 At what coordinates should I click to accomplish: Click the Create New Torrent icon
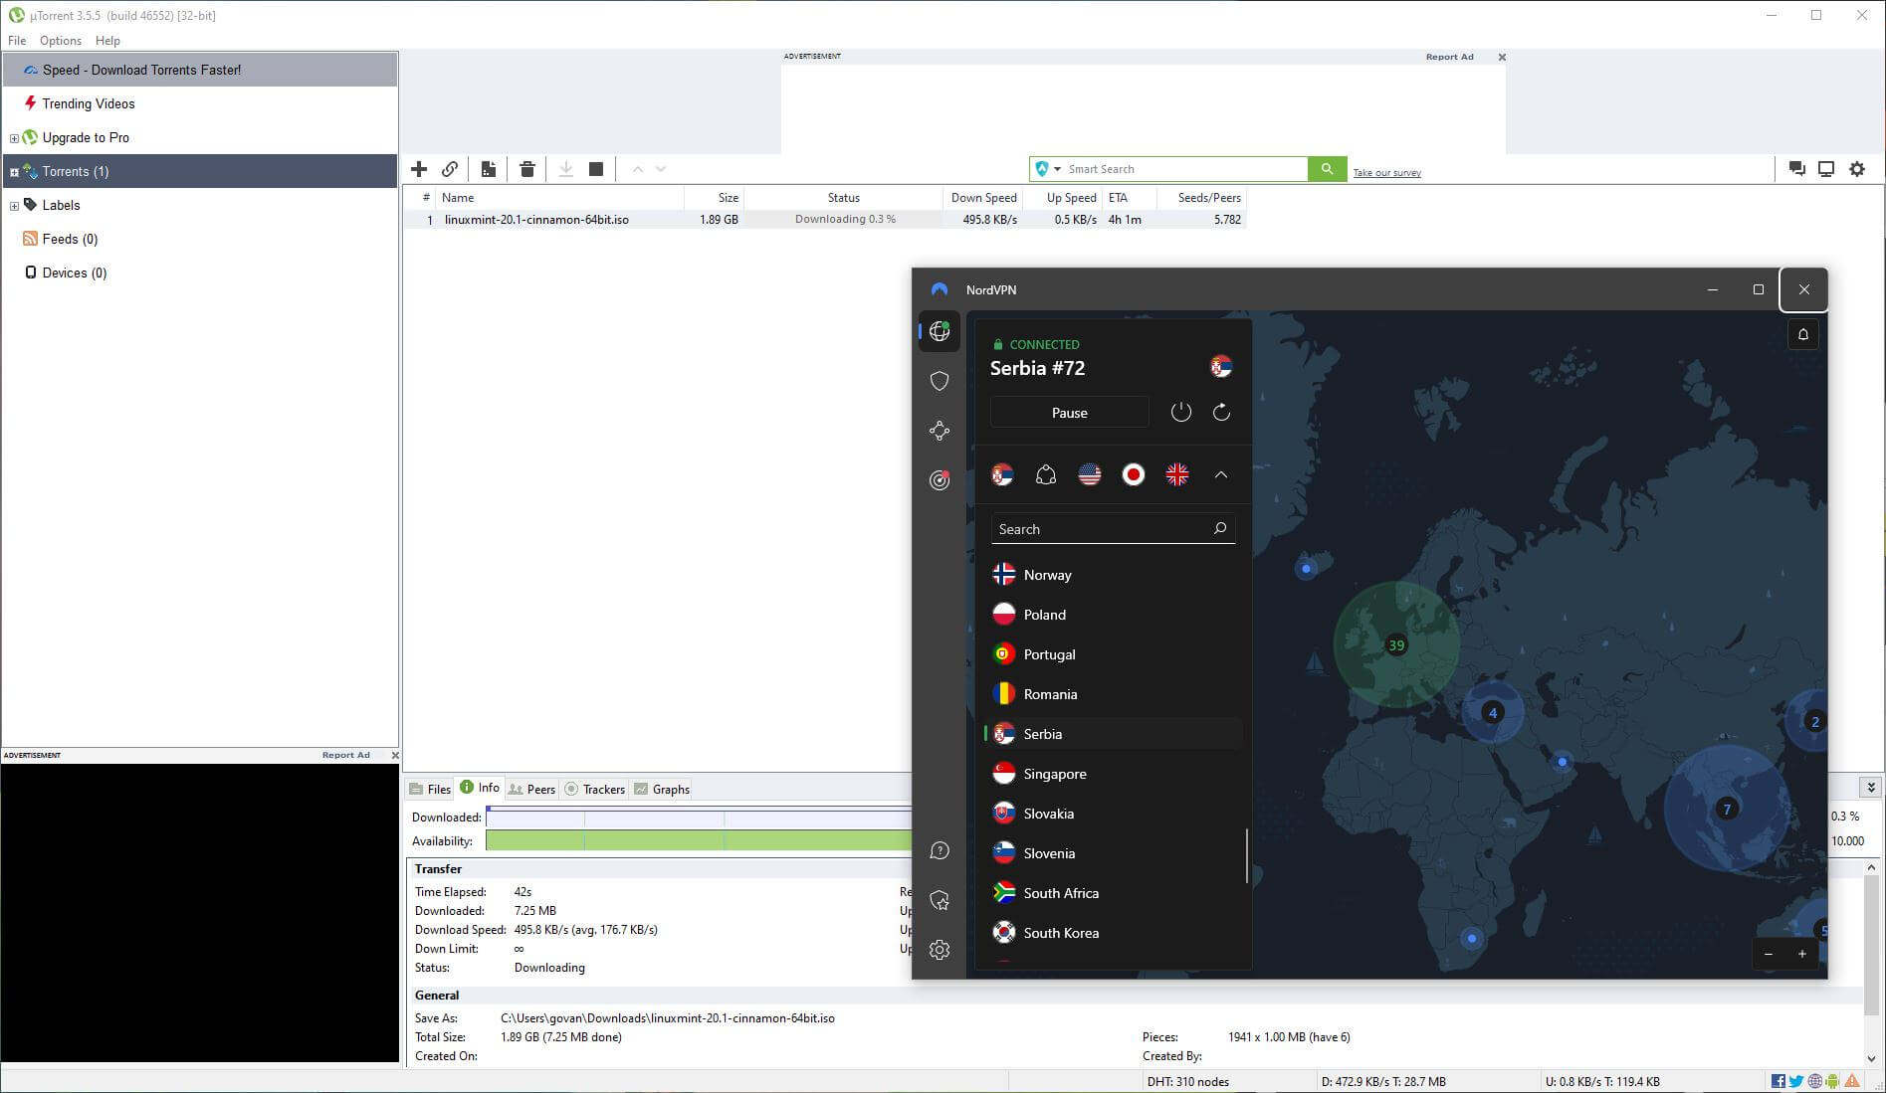click(488, 169)
